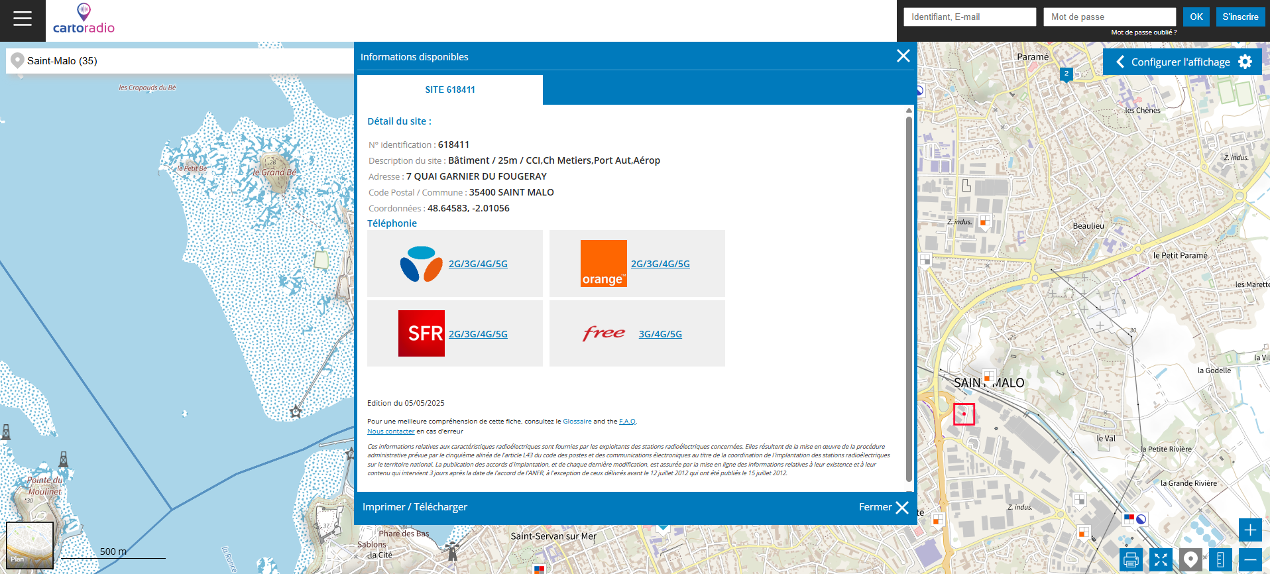
Task: Open the display settings gear icon
Action: click(1245, 62)
